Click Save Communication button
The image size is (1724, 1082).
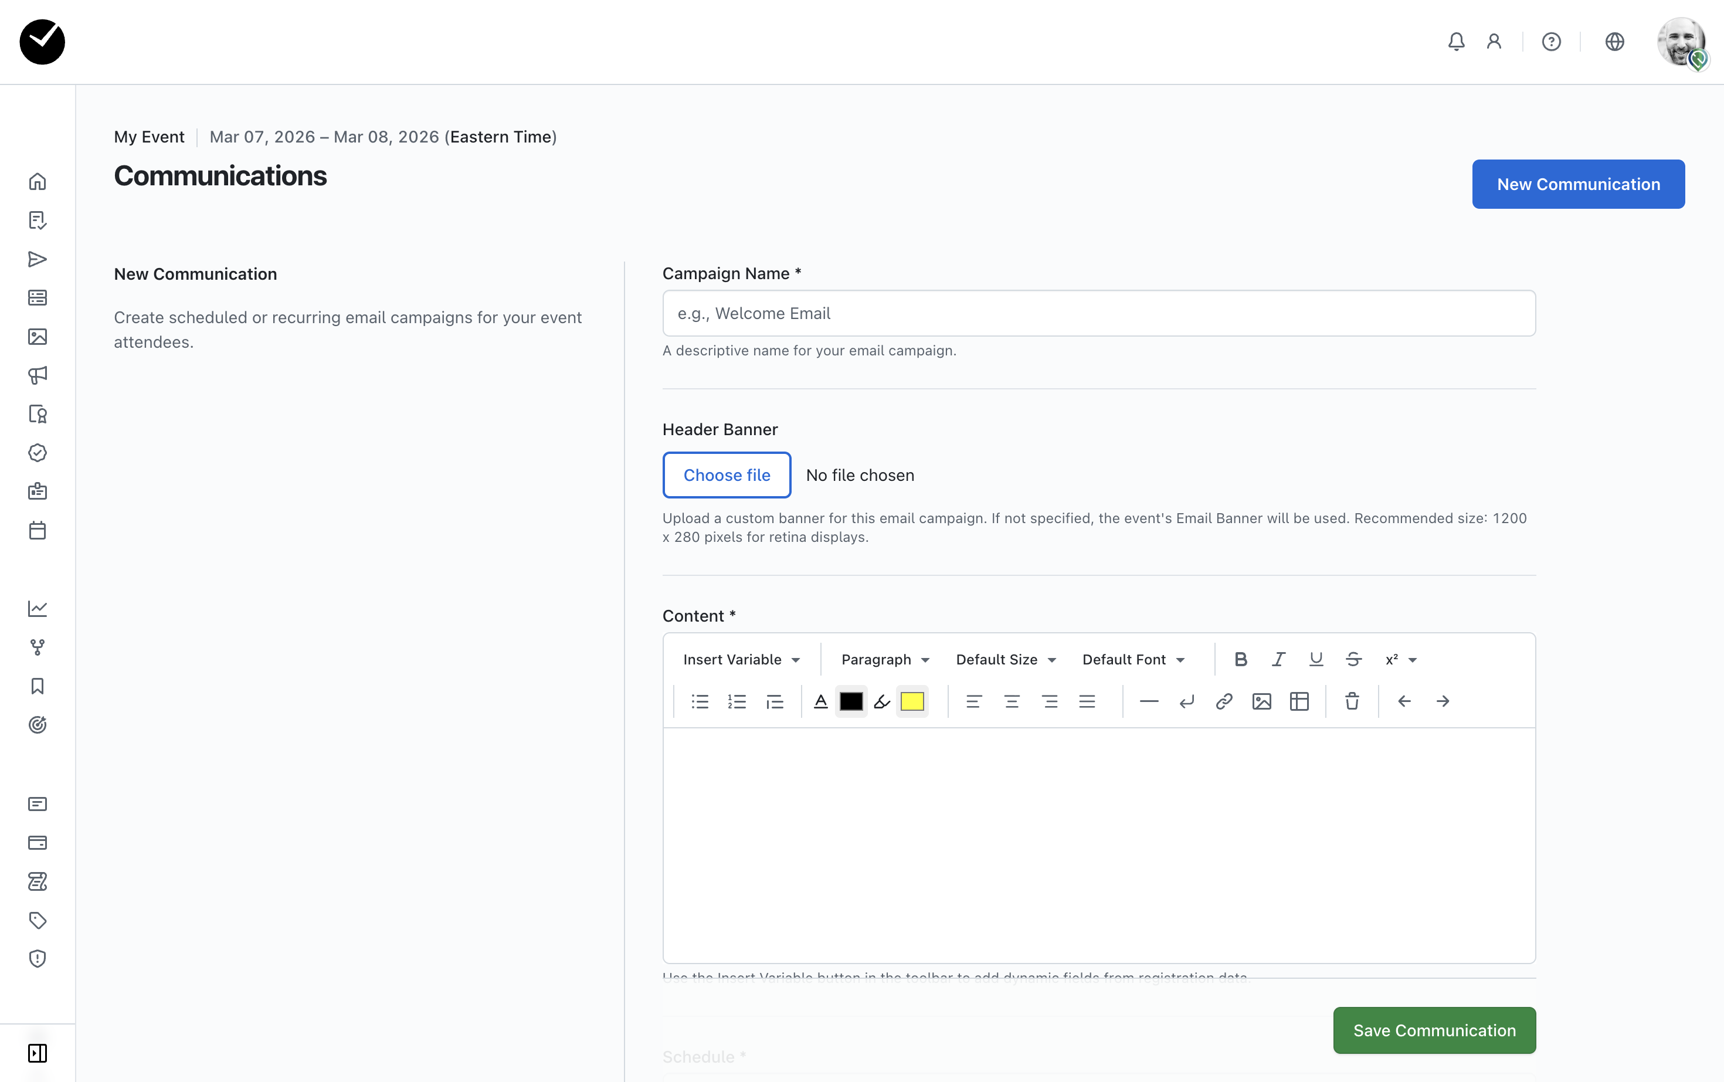(1434, 1030)
